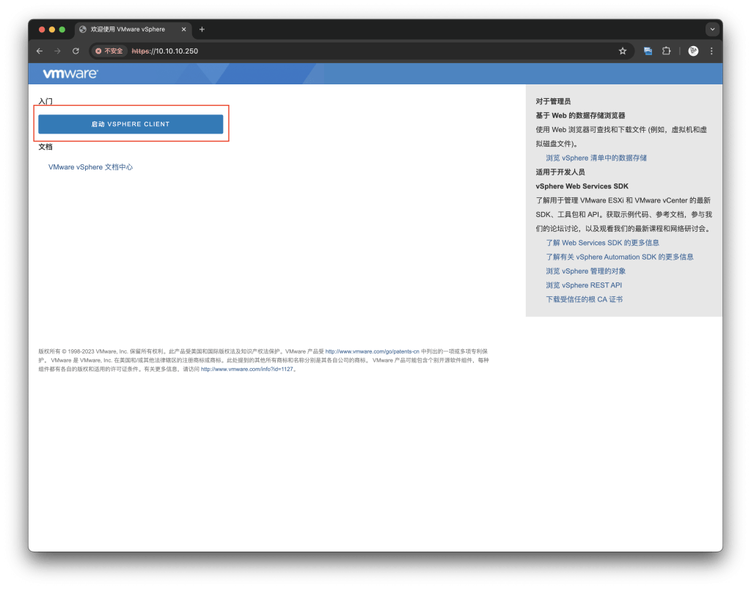Click 基于 Web 的数据存储浏览器 heading

580,115
